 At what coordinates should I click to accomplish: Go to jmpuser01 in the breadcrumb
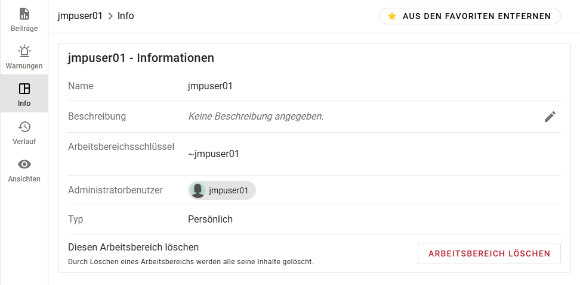[80, 16]
